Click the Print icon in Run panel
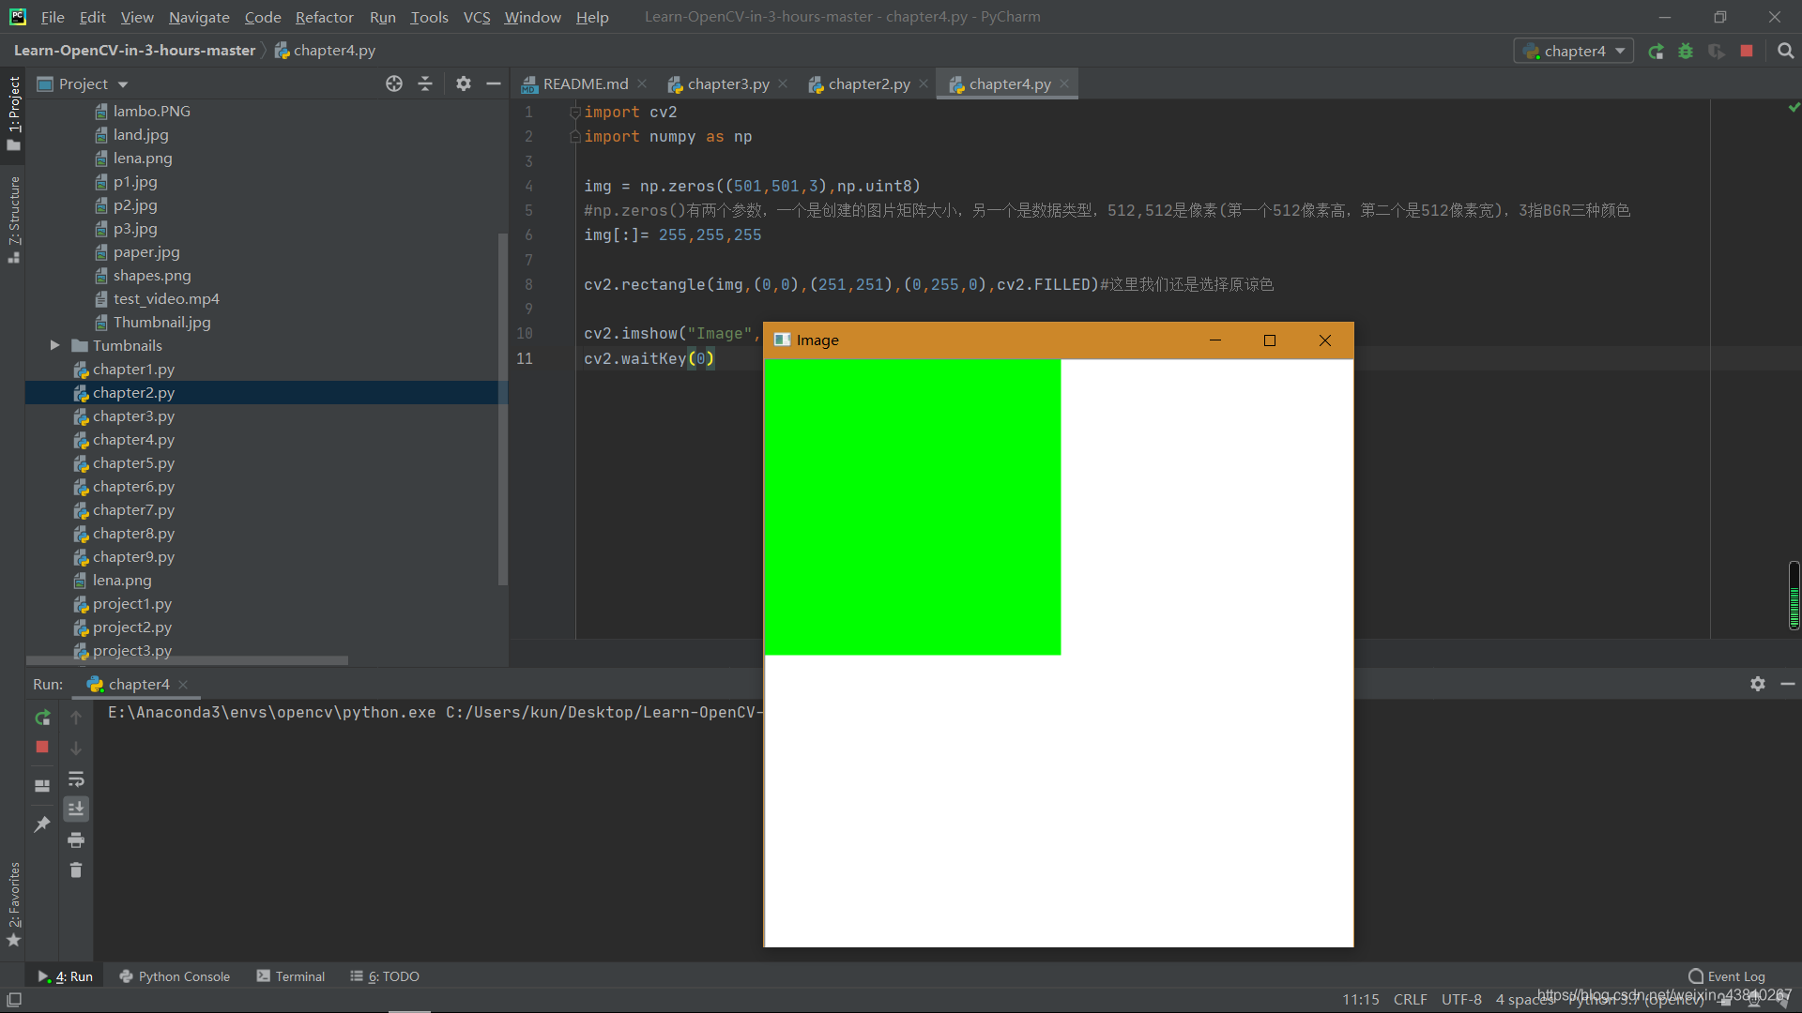 pos(76,839)
